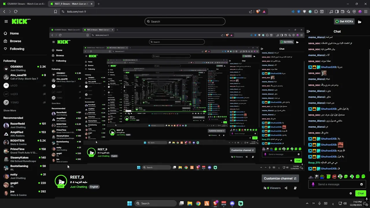Open nutty Just Chatting channel
This screenshot has width=370, height=208.
tap(25, 176)
